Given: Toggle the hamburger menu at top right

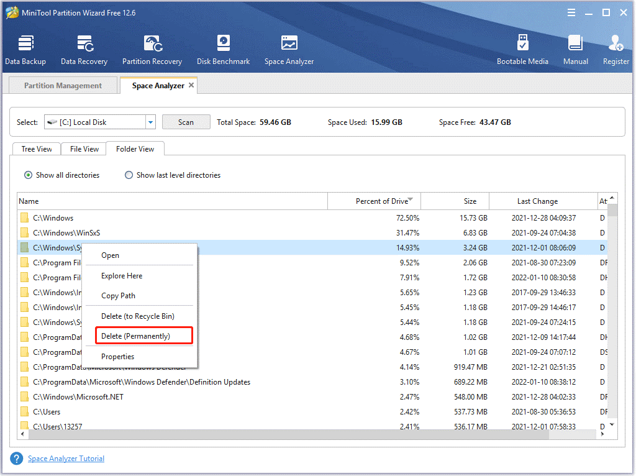Looking at the screenshot, I should coord(571,12).
